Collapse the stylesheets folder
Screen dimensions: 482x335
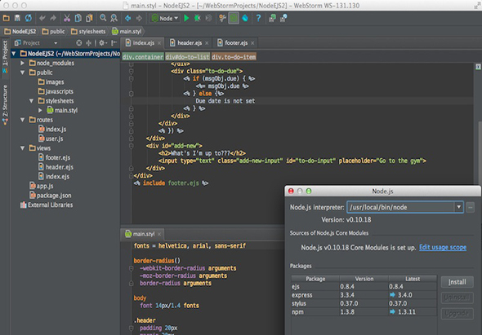point(31,101)
